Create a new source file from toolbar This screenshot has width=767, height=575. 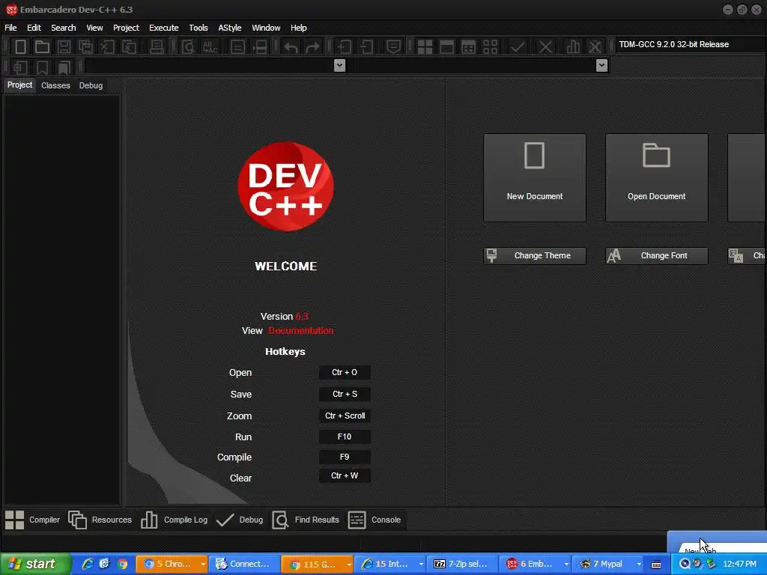(x=20, y=47)
